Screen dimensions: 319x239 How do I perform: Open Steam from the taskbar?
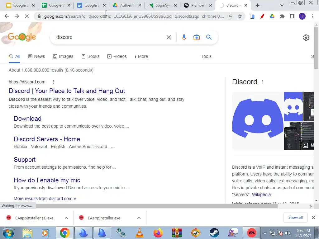[214, 233]
